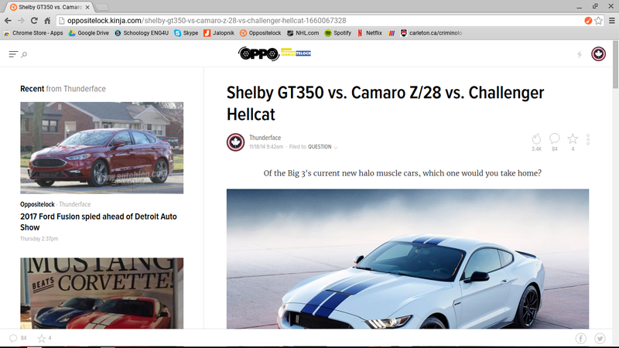The image size is (619, 348).
Task: Open the Schoology ENG4U bookmark
Action: tap(142, 33)
